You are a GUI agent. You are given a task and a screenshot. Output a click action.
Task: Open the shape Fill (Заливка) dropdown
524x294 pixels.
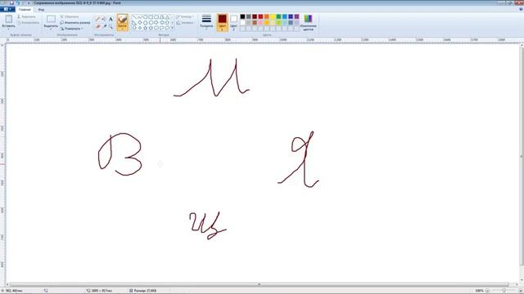click(186, 23)
